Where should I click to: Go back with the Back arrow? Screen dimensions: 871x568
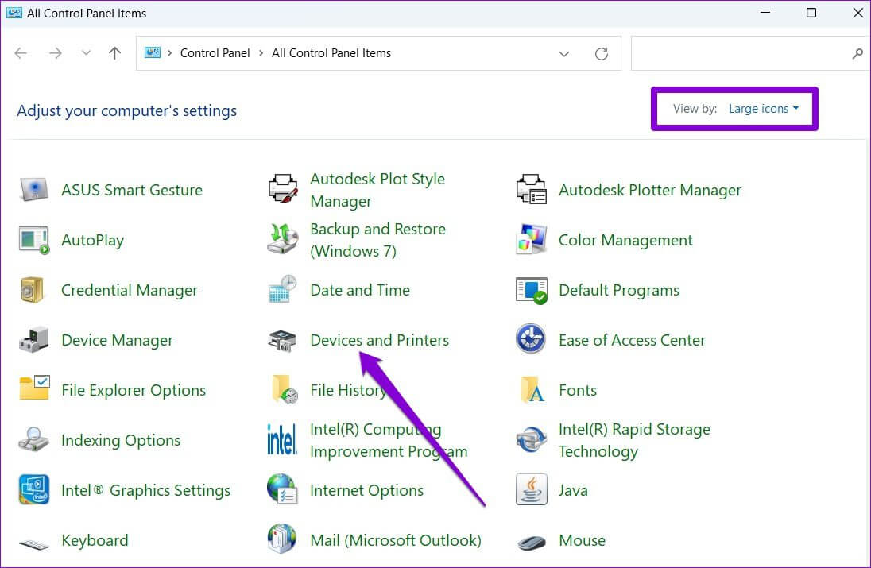pyautogui.click(x=21, y=52)
